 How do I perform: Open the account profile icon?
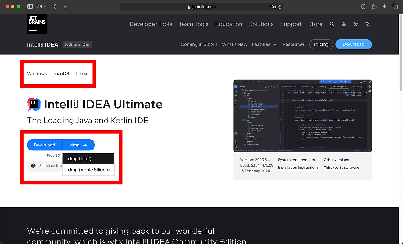(344, 24)
